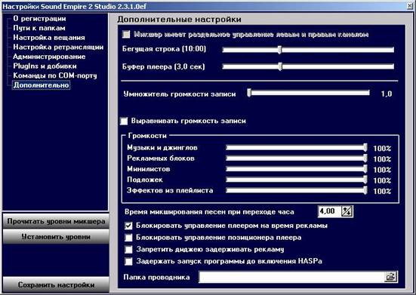Click Сохранить настройки button
Viewport: 416px width, 295px height.
[x=56, y=285]
